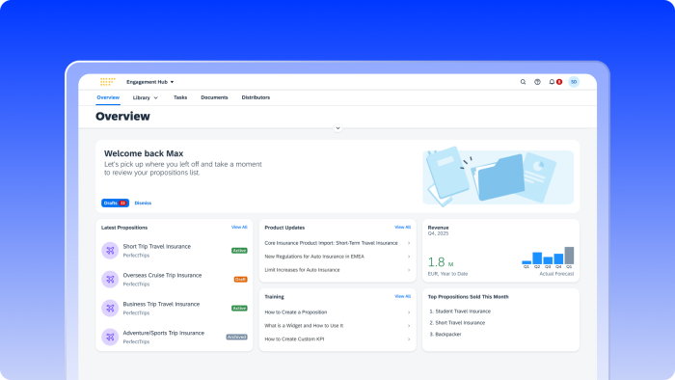Click the 1.8 M revenue figure
Image resolution: width=675 pixels, height=380 pixels.
coord(441,262)
